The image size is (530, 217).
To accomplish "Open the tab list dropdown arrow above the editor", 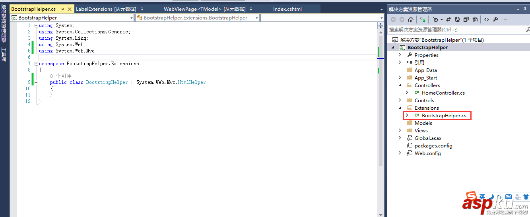I will [x=382, y=9].
